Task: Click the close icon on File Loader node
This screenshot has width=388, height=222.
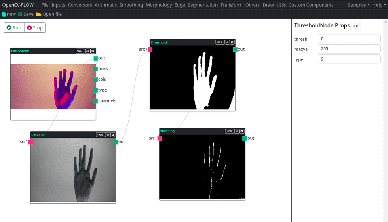Action: click(93, 51)
